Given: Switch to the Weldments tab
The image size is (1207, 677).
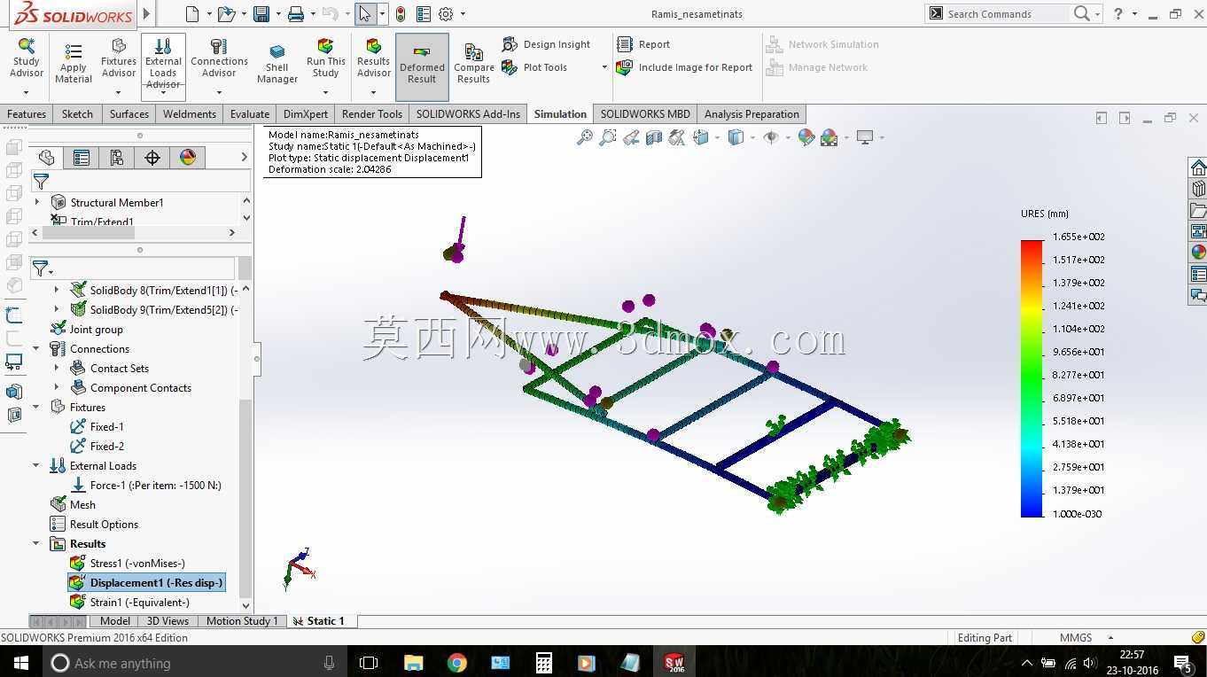Looking at the screenshot, I should [x=190, y=114].
